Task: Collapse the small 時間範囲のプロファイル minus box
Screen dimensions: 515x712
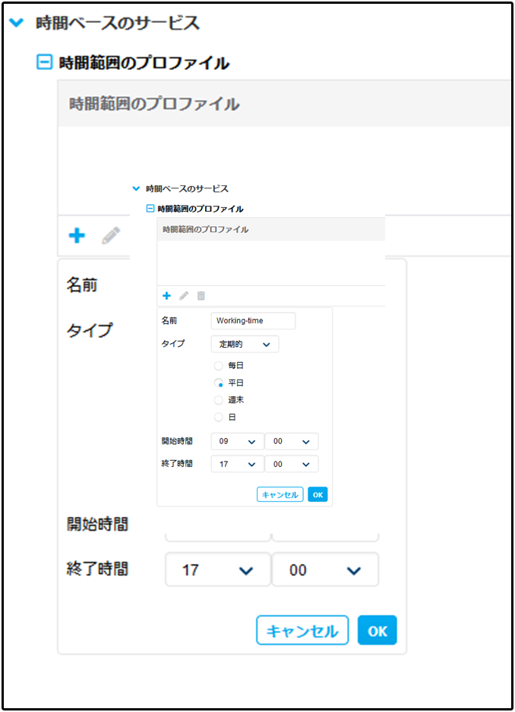Action: (x=150, y=209)
